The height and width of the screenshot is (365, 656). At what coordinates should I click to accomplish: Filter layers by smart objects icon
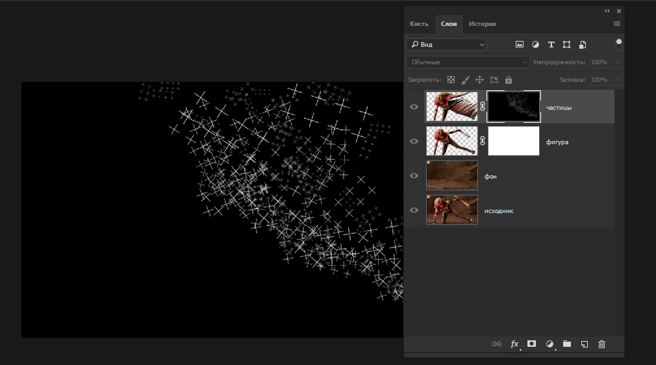583,44
